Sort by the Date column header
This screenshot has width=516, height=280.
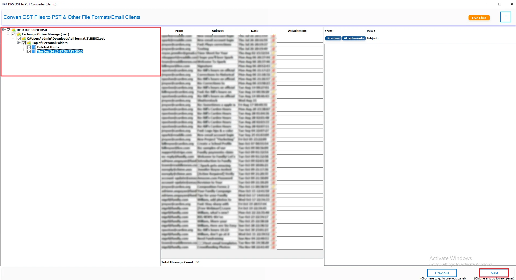[x=255, y=31]
